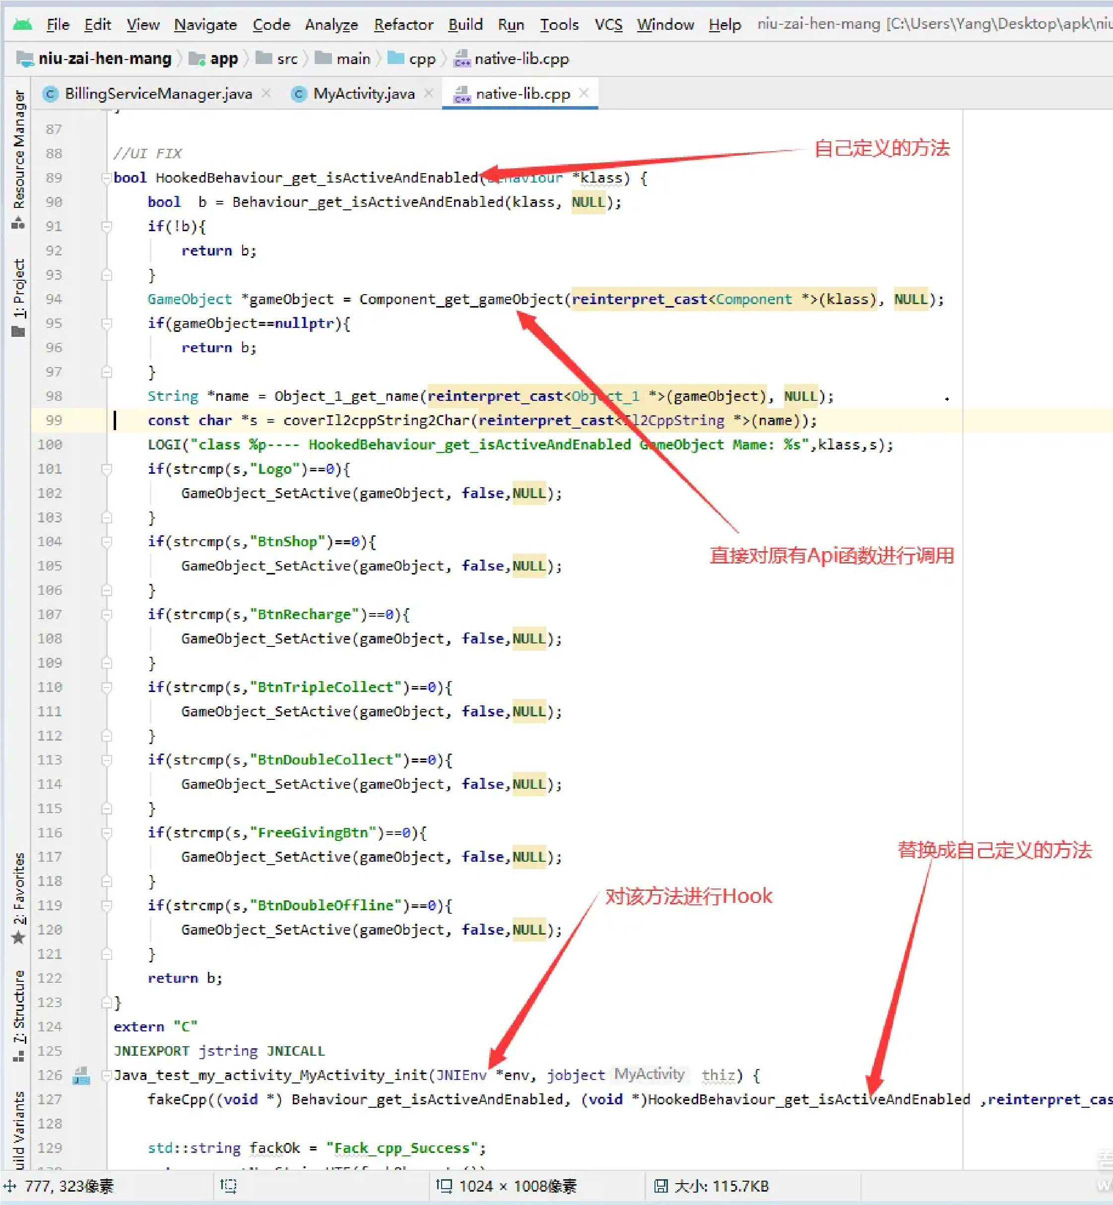Close the MyActivity.java tab

tap(428, 93)
